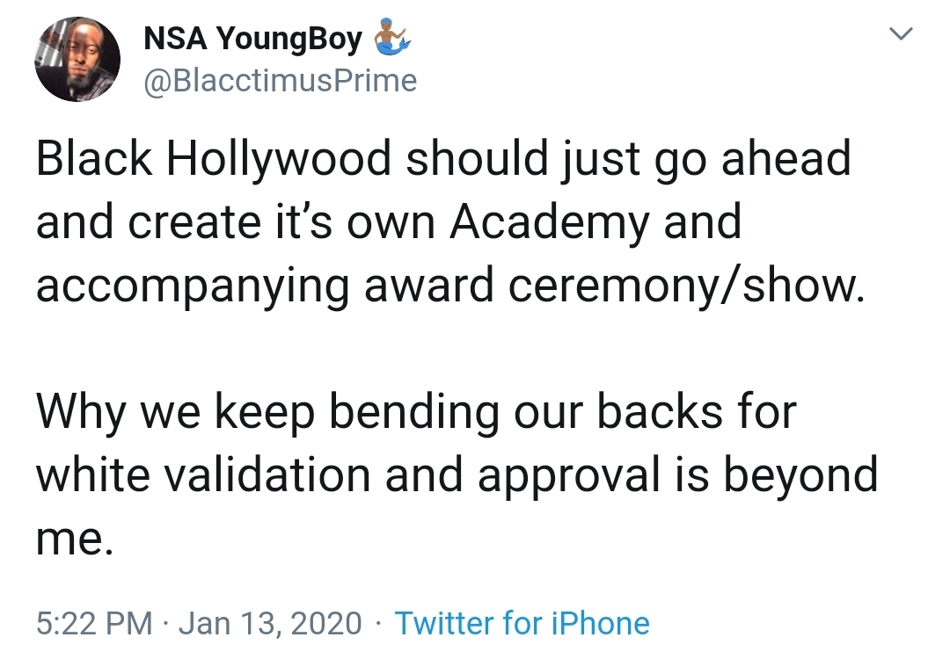Viewport: 928px width, 659px height.
Task: Click the Jan 13, 2020 date
Action: click(x=270, y=624)
